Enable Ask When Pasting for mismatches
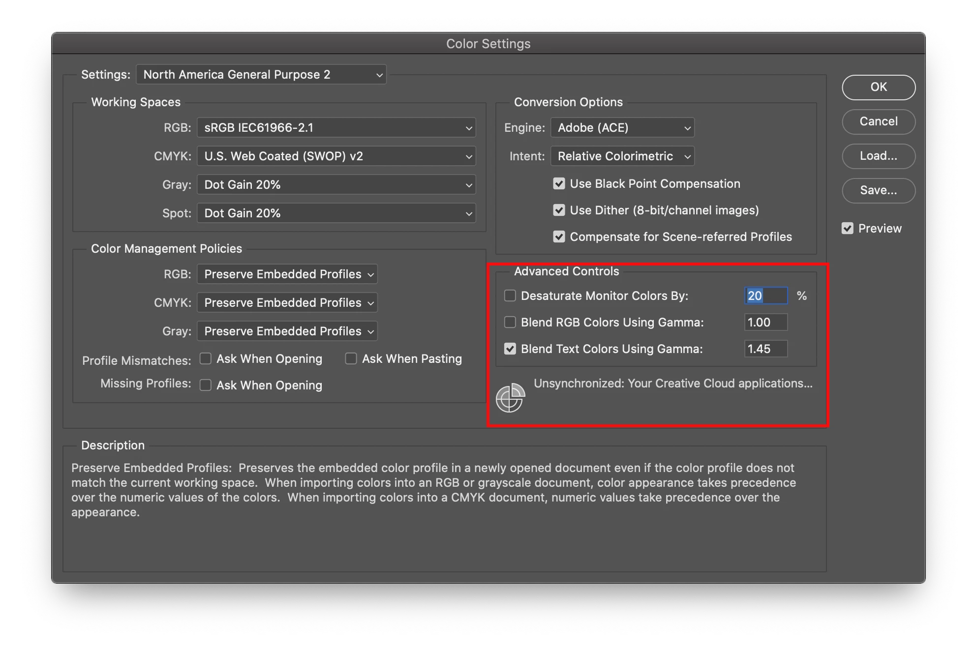The height and width of the screenshot is (651, 977). pyautogui.click(x=351, y=359)
